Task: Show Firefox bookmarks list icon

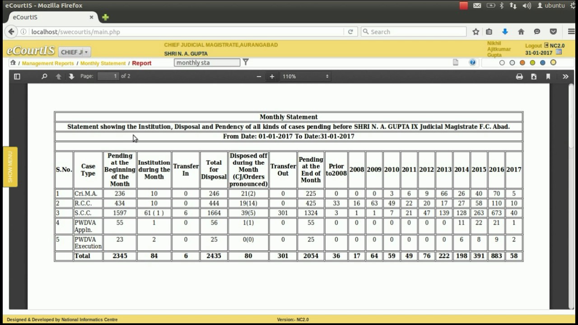Action: pos(489,32)
